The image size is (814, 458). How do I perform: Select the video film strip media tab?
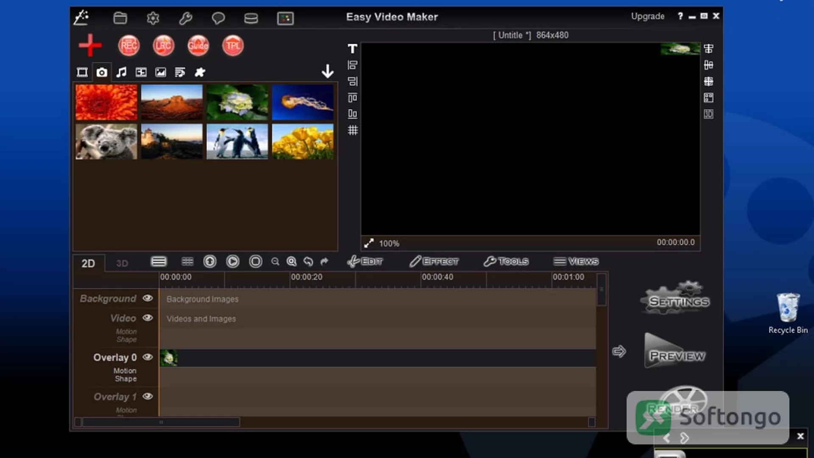(82, 72)
